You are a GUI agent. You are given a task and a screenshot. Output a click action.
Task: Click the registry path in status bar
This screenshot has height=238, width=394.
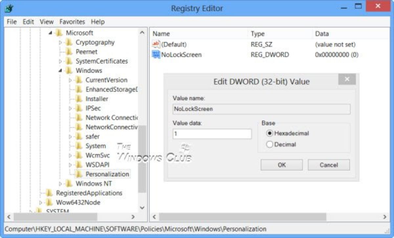[x=135, y=229]
